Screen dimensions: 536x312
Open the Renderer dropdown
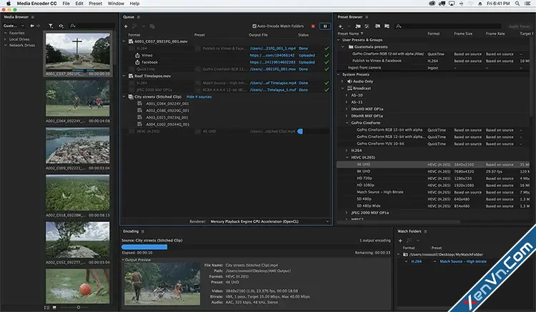click(269, 221)
